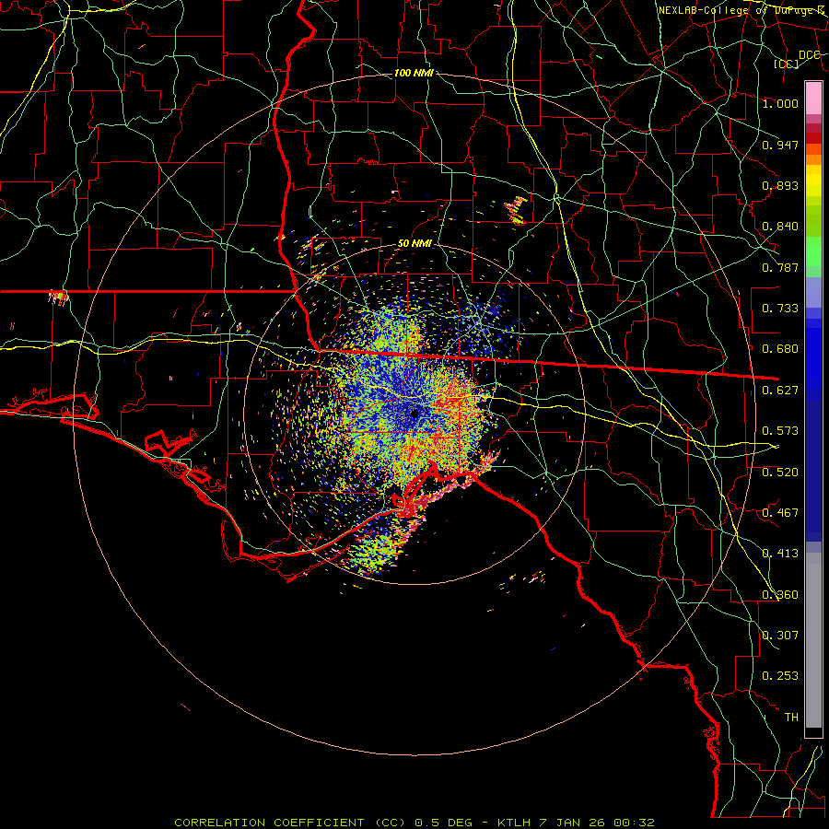The width and height of the screenshot is (829, 829).
Task: Click the 0.840 color scale label
Action: (x=780, y=227)
